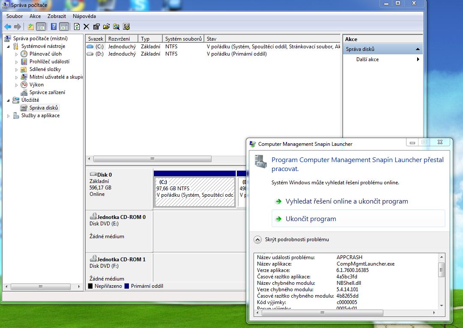This screenshot has height=328, width=463.
Task: Open the Zobrazit menu
Action: pyautogui.click(x=57, y=16)
